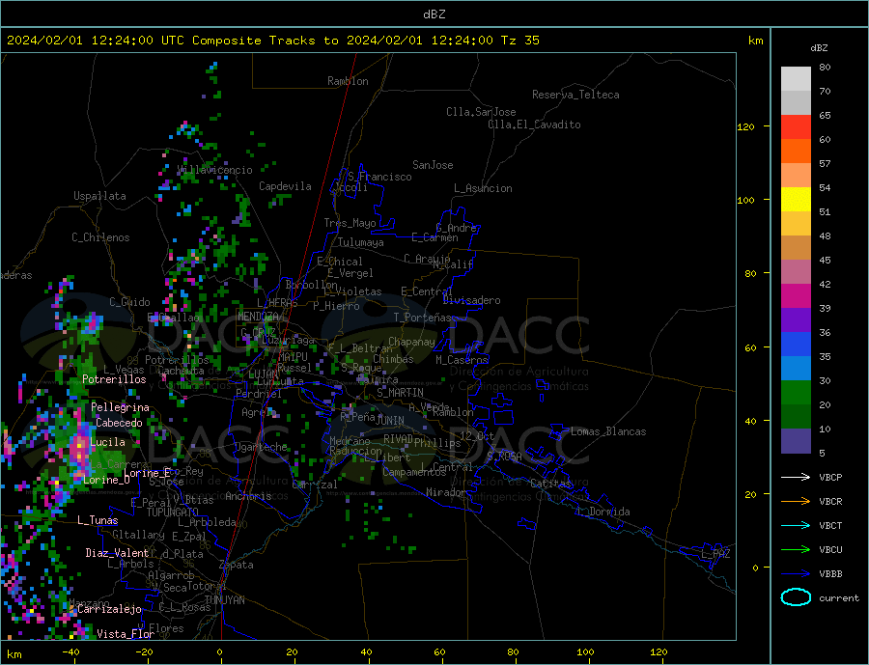Click the Cabecedo label
Screen dimensions: 869x665
[119, 423]
